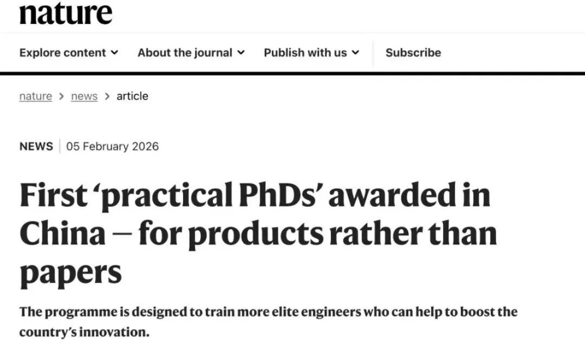Screen dimensions: 585x359
Task: Open the Explore content menu
Action: click(x=63, y=53)
